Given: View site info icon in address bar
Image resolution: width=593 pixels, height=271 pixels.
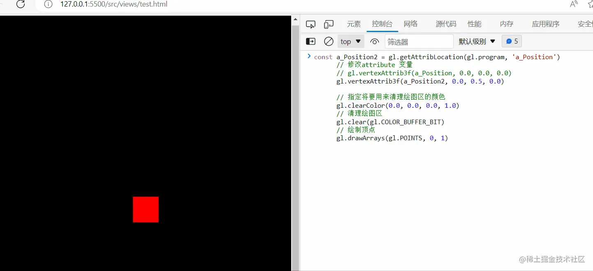Looking at the screenshot, I should pos(48,5).
